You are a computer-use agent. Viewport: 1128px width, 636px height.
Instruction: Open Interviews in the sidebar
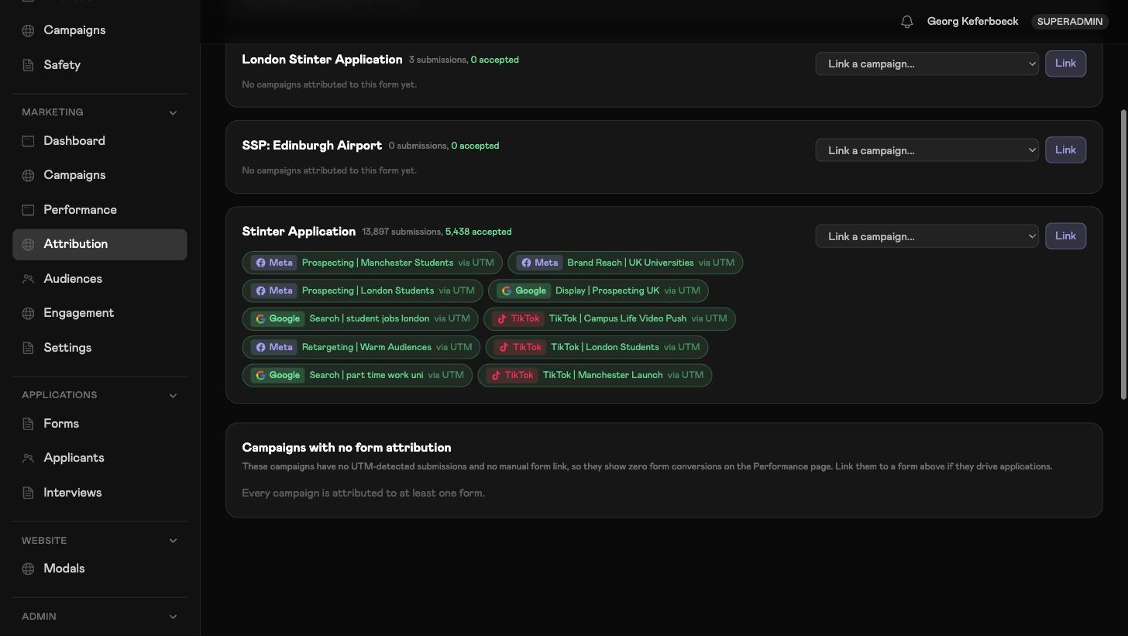[100, 493]
